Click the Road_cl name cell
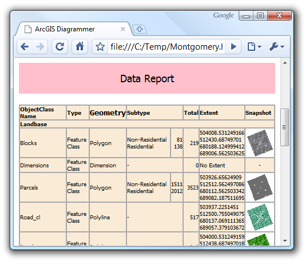 [x=43, y=217]
